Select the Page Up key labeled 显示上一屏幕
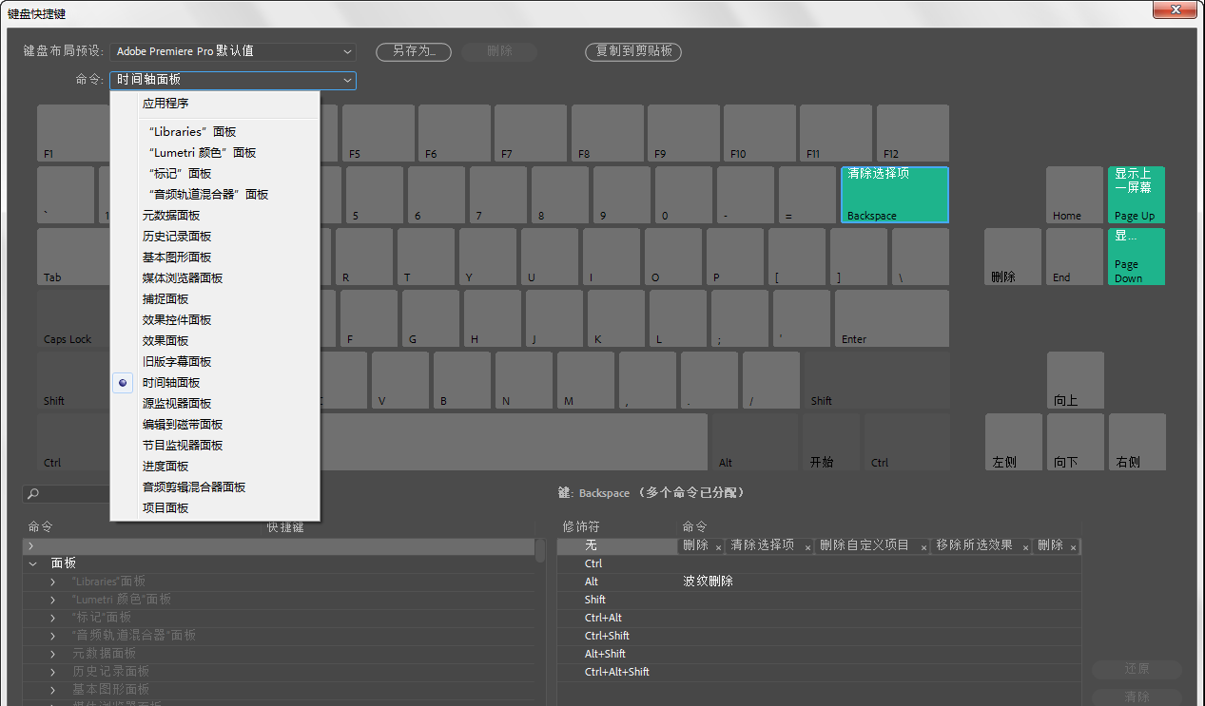 [x=1137, y=195]
